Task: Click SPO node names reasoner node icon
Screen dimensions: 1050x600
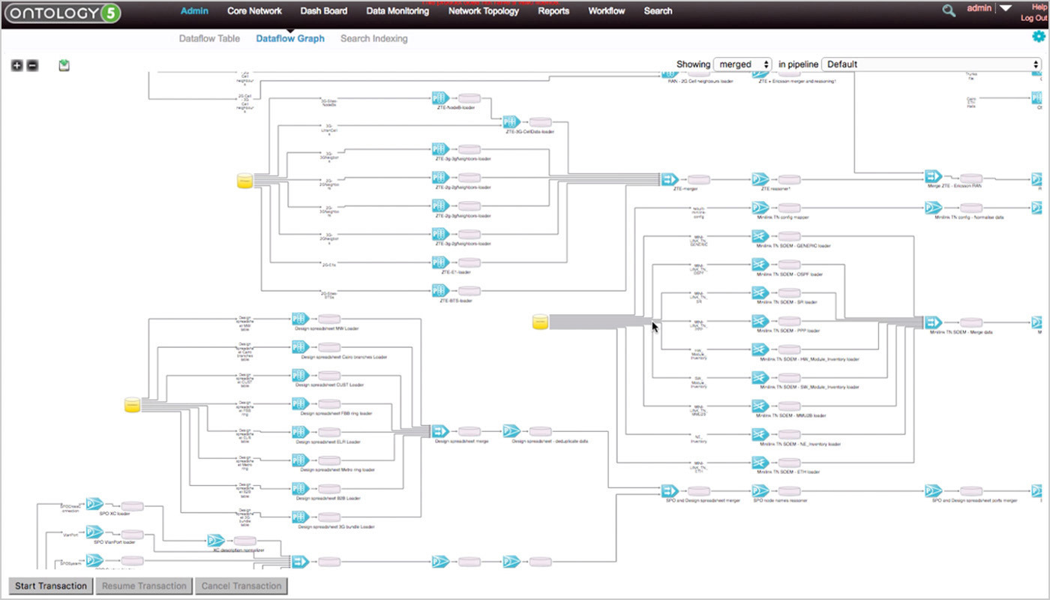Action: (x=760, y=490)
